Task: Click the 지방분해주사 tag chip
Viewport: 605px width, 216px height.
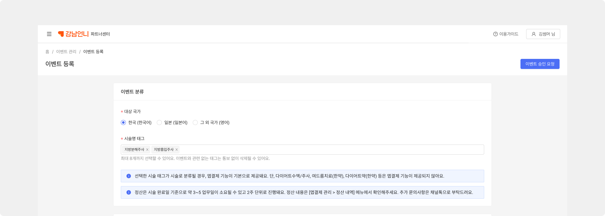Action: point(134,150)
